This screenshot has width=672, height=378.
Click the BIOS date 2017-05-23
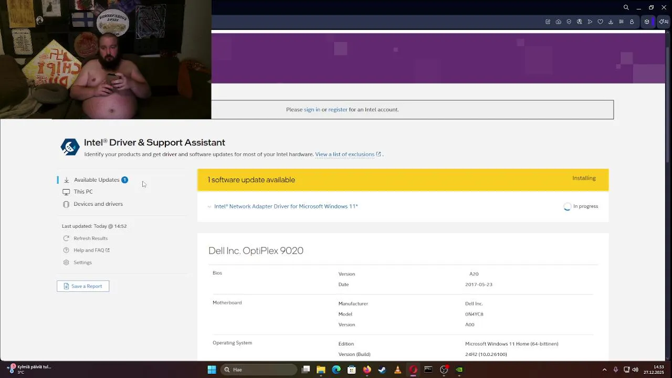(479, 285)
